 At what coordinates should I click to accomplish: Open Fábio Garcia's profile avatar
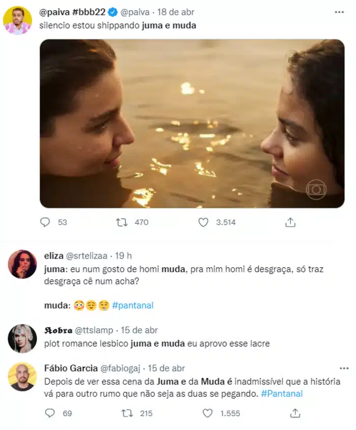pos(22,377)
